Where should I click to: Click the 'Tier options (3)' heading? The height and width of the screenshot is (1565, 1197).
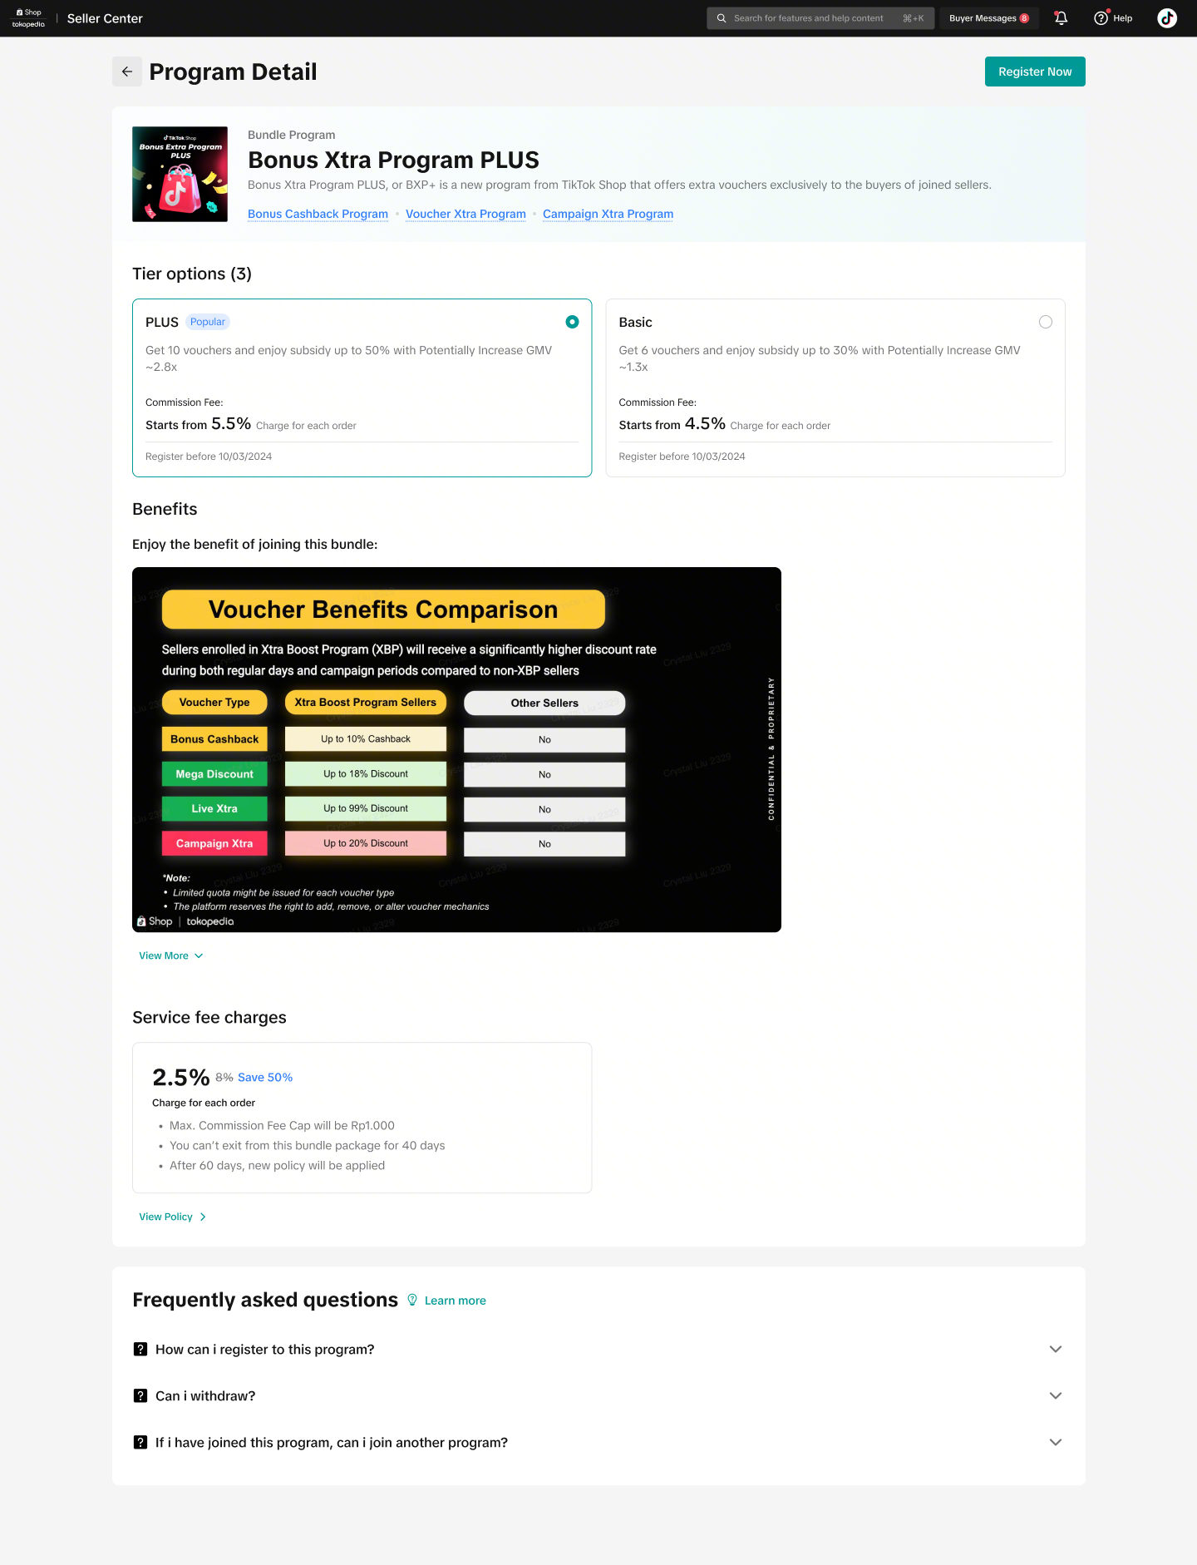192,274
